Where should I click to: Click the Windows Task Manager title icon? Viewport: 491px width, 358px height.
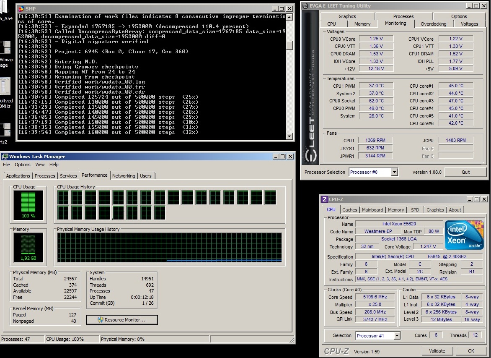coord(5,157)
